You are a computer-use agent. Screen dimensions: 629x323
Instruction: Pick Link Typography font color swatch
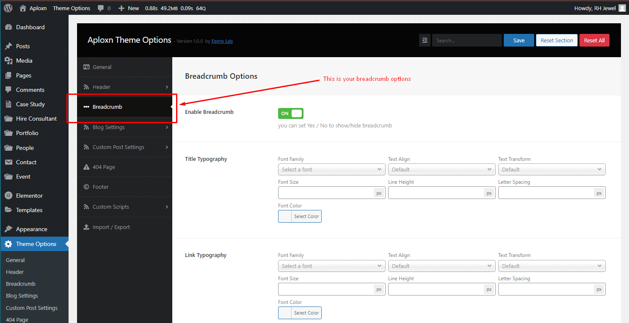coord(285,313)
